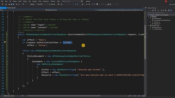Click the editor vertical scrollbar thumb
The width and height of the screenshot is (175, 98).
pyautogui.click(x=145, y=42)
